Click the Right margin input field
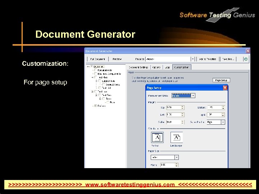The width and height of the screenshot is (259, 194). coord(214,115)
